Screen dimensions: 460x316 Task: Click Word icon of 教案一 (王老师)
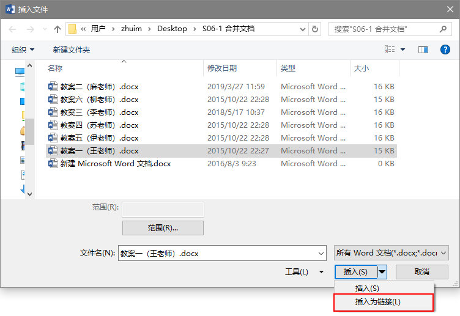tap(53, 151)
